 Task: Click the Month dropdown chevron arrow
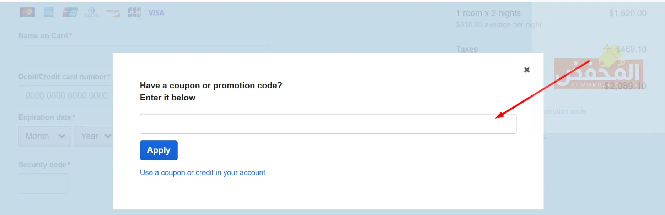pos(62,136)
